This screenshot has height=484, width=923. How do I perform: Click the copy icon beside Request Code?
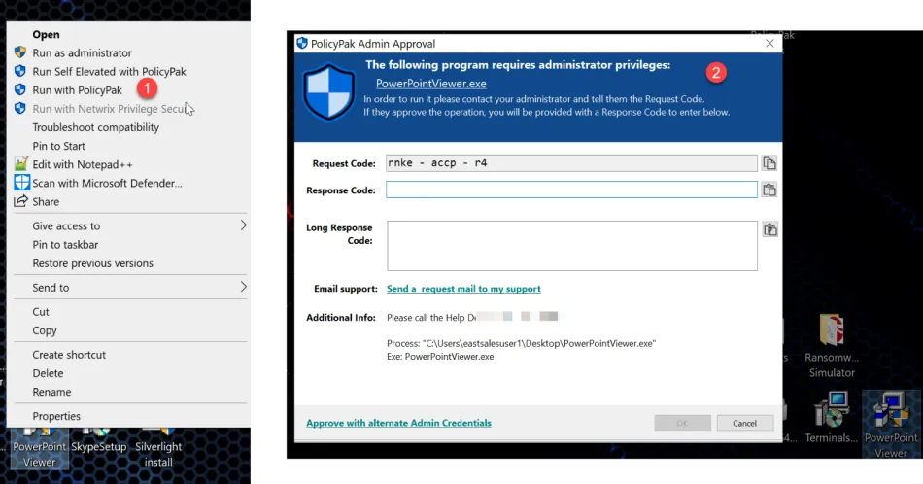coord(769,163)
